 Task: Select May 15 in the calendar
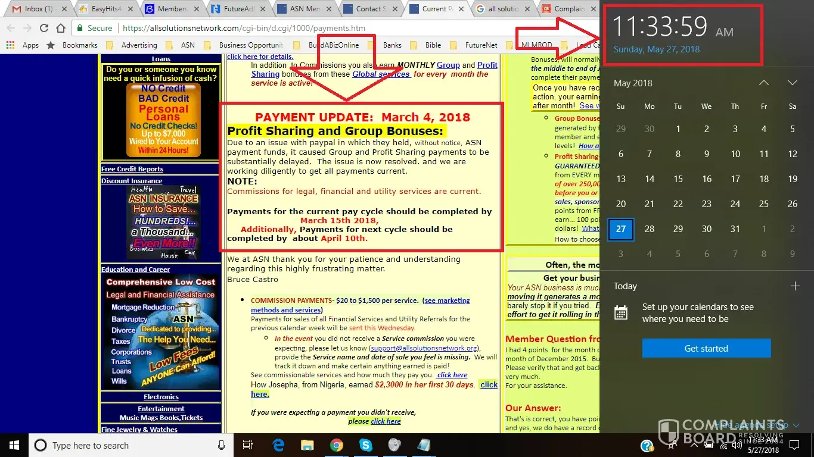678,179
